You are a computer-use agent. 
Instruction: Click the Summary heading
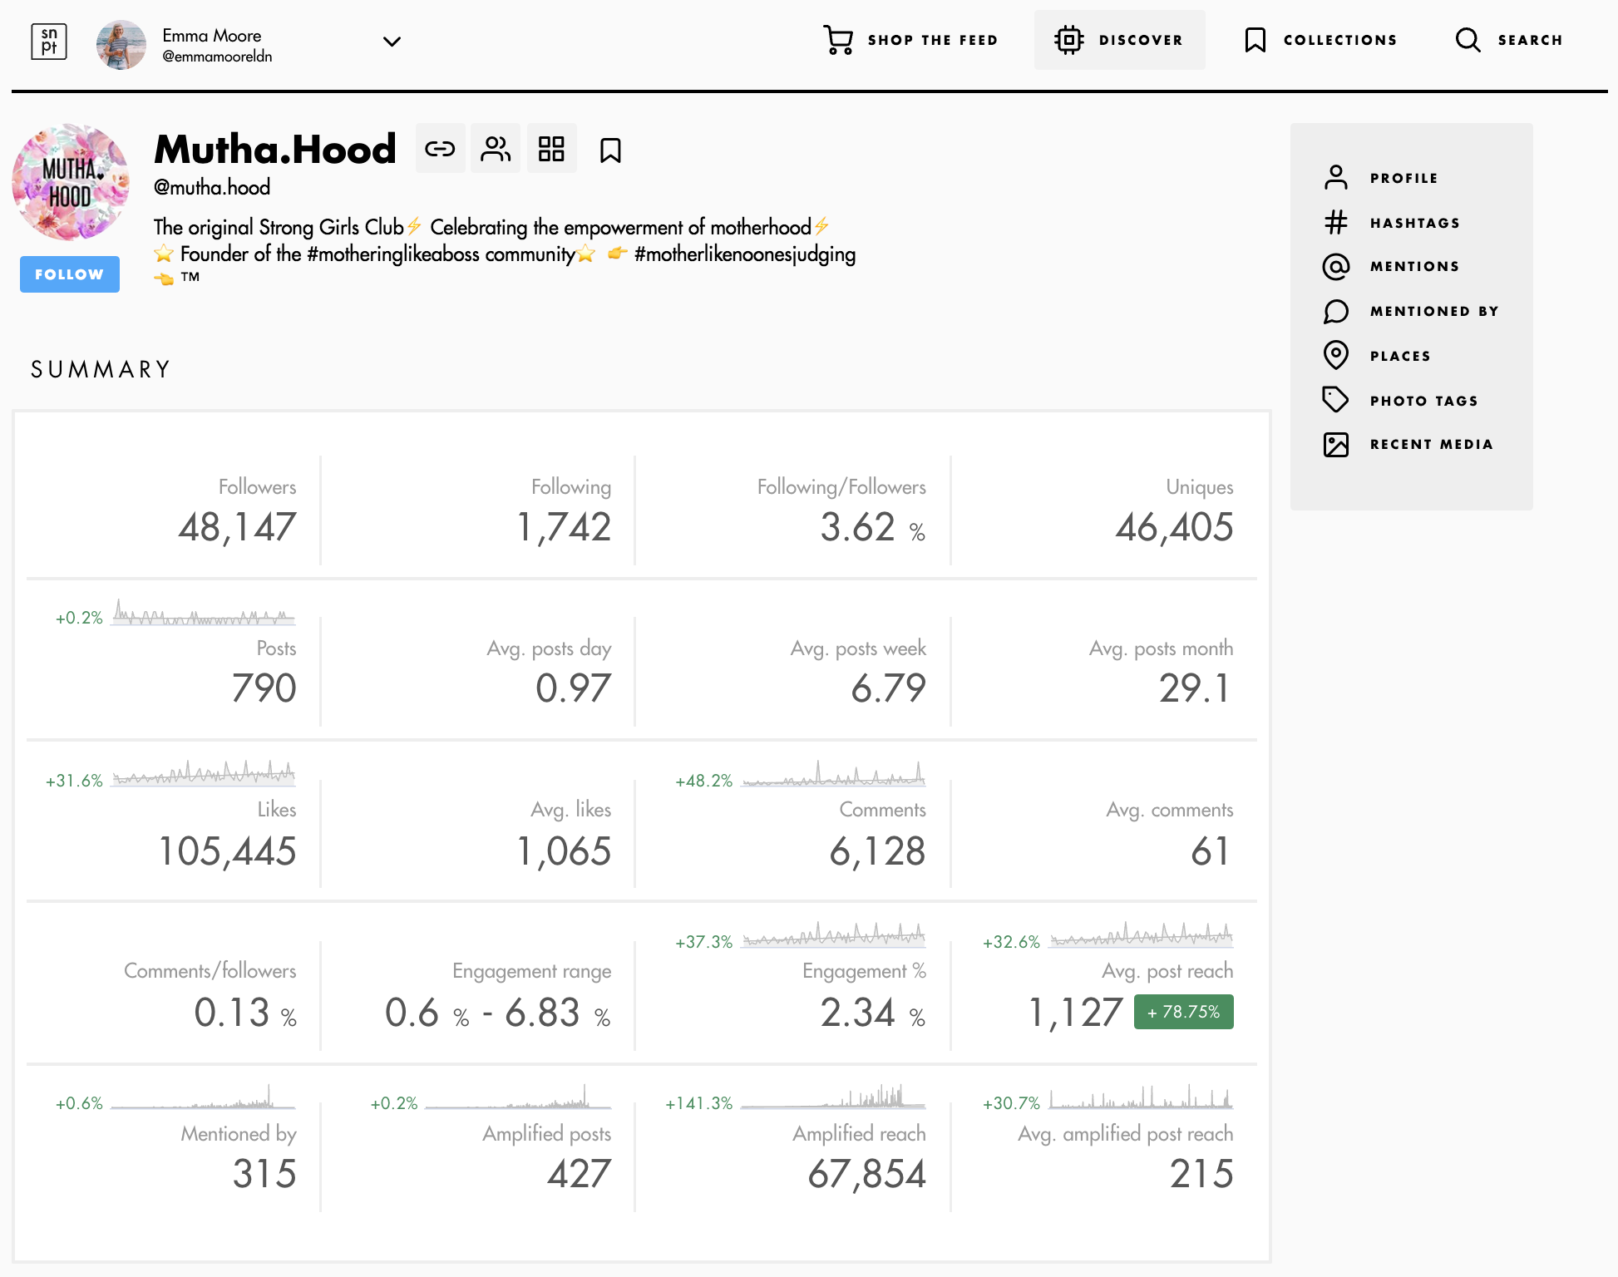pyautogui.click(x=101, y=369)
